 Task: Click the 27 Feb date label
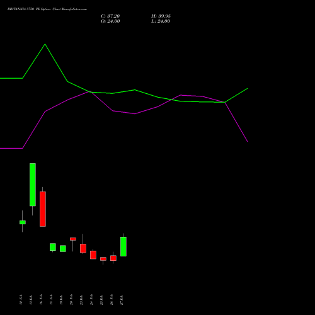(x=122, y=300)
